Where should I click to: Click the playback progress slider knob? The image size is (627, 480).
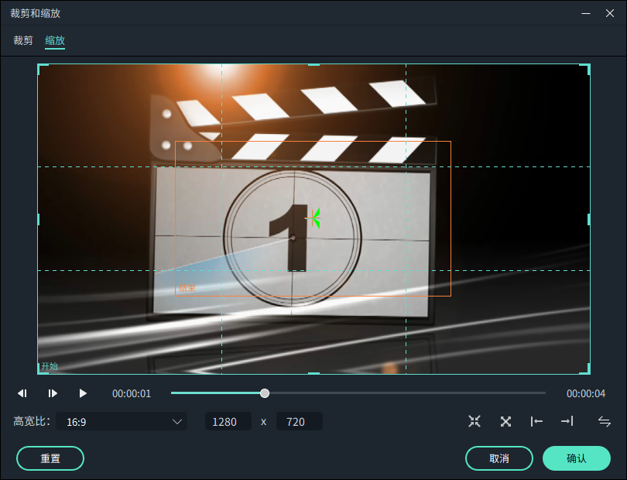point(265,393)
